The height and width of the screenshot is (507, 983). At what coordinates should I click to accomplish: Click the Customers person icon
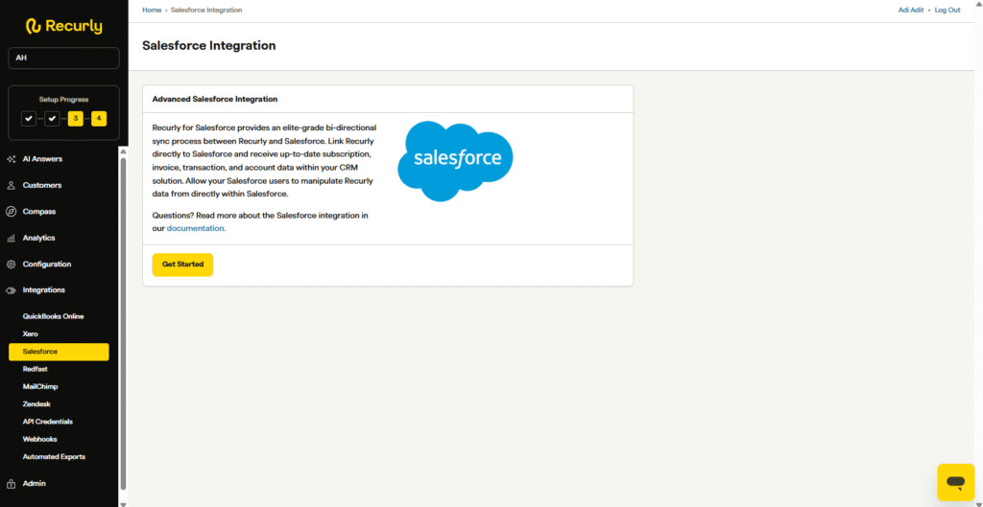[x=11, y=185]
